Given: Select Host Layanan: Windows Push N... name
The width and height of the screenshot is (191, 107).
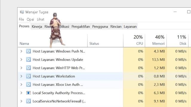Looking at the screenshot, I should (x=59, y=51).
